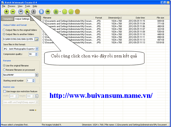Click the green single-puzzle-piece toolbar icon
The image size is (171, 127).
click(x=56, y=12)
